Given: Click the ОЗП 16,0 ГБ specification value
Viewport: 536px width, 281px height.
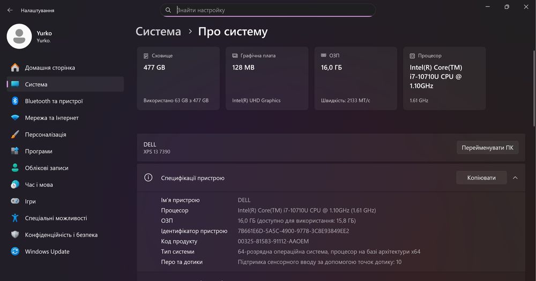Looking at the screenshot, I should [297, 221].
